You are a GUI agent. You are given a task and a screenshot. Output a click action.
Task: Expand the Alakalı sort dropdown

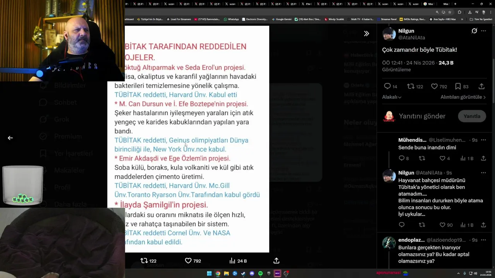tap(392, 97)
